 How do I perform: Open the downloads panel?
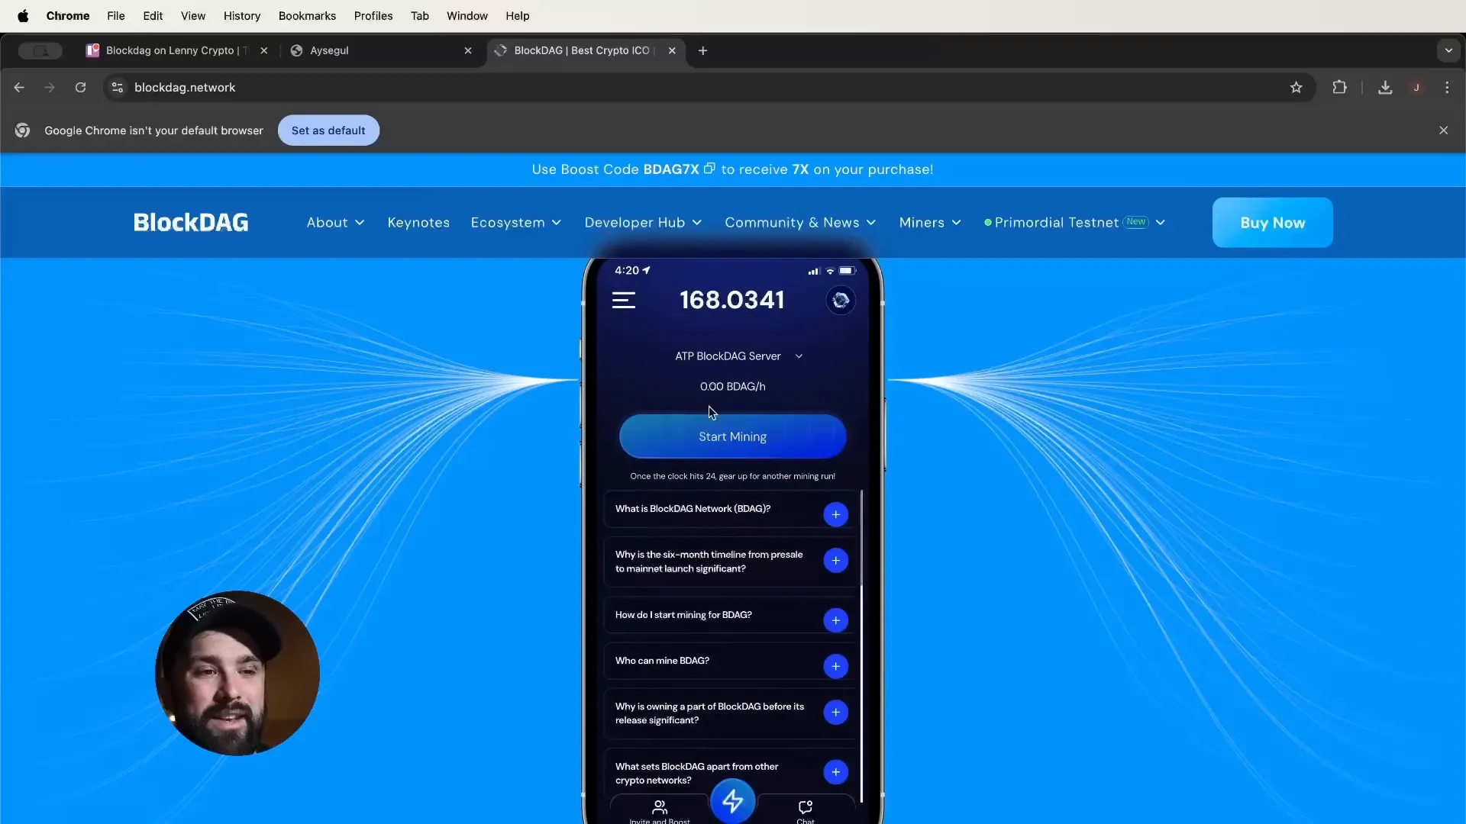[x=1385, y=88]
